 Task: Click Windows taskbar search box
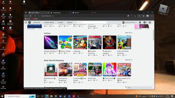click(x=20, y=96)
